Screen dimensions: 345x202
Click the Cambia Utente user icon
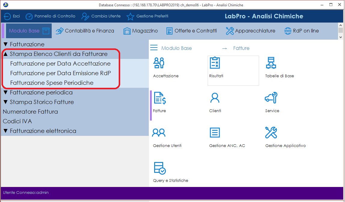click(85, 16)
